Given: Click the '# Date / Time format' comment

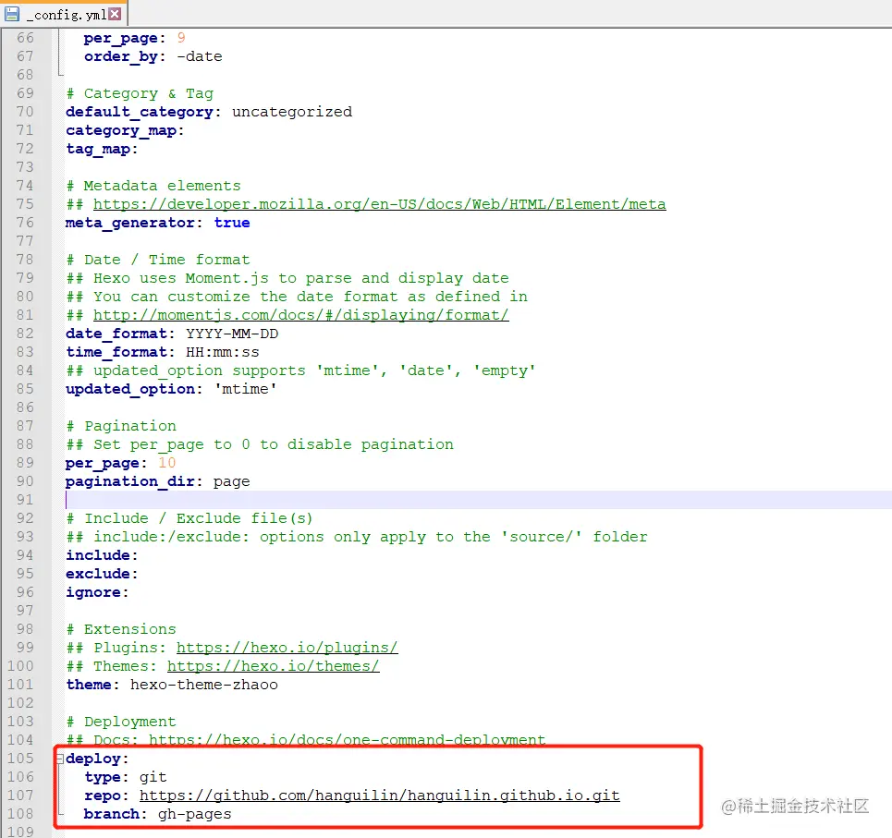Looking at the screenshot, I should pyautogui.click(x=158, y=260).
